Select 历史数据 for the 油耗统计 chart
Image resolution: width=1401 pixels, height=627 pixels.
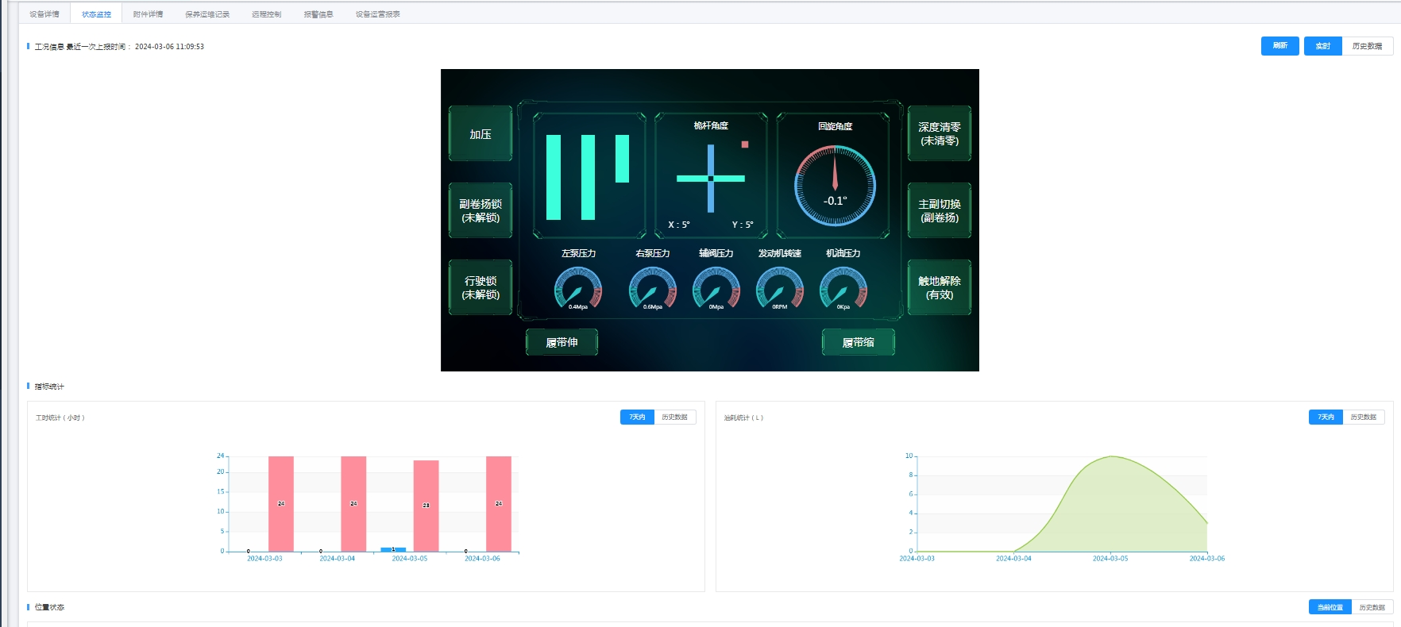1363,417
